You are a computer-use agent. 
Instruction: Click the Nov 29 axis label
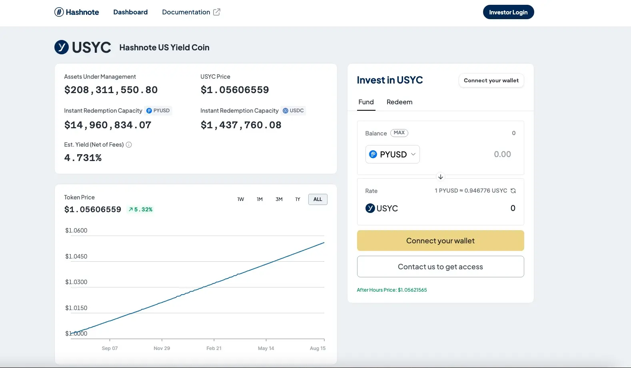pyautogui.click(x=162, y=348)
